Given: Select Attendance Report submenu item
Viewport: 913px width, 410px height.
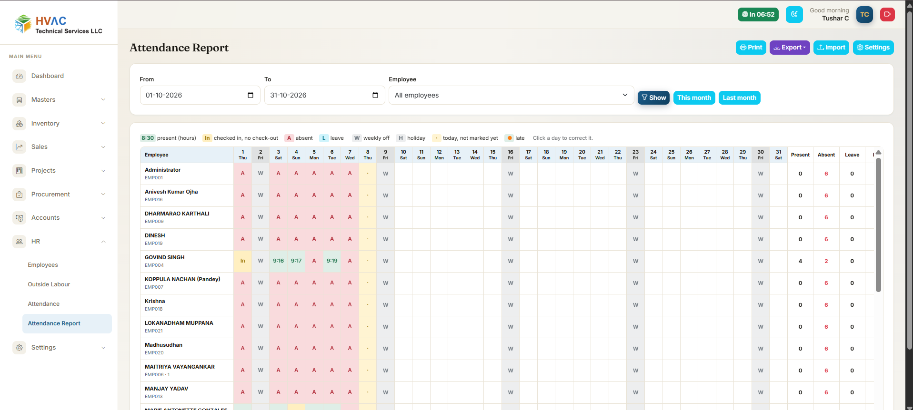Looking at the screenshot, I should click(67, 323).
